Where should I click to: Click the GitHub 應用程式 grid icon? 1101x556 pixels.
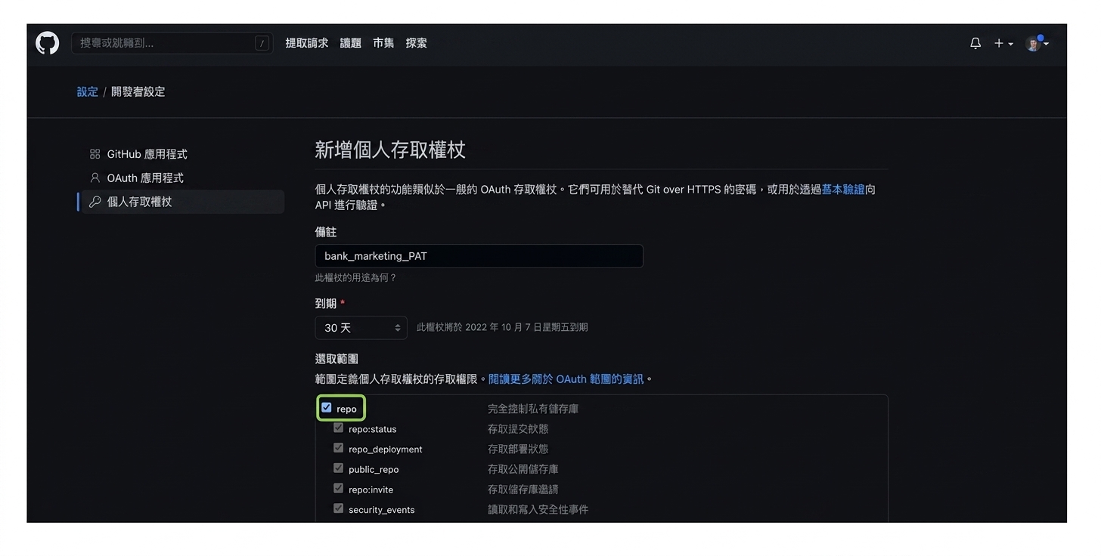click(95, 154)
